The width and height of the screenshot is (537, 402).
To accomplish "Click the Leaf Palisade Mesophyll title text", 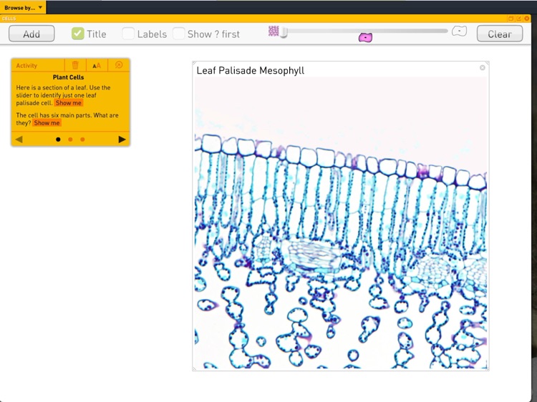I will [x=251, y=71].
